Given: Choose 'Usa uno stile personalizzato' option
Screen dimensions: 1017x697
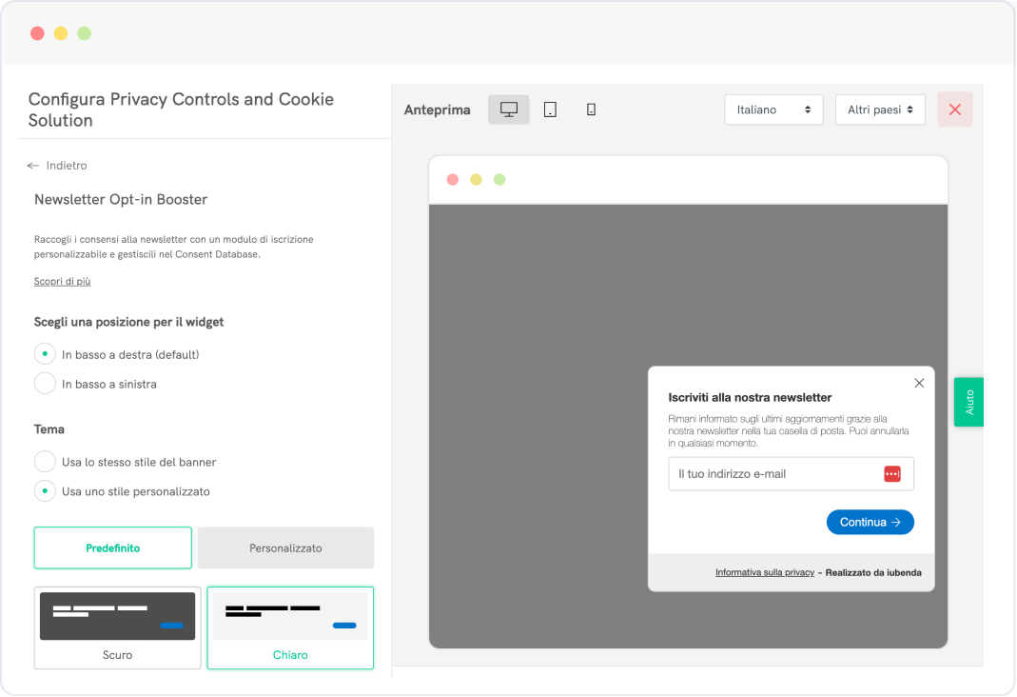Looking at the screenshot, I should (x=45, y=491).
